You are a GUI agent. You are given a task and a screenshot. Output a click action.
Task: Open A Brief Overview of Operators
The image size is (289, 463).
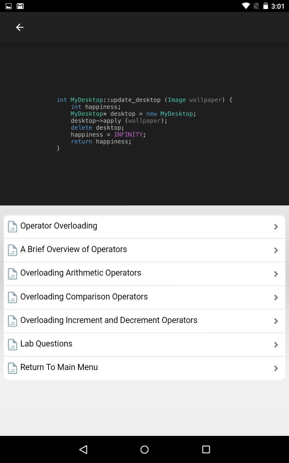[144, 250]
